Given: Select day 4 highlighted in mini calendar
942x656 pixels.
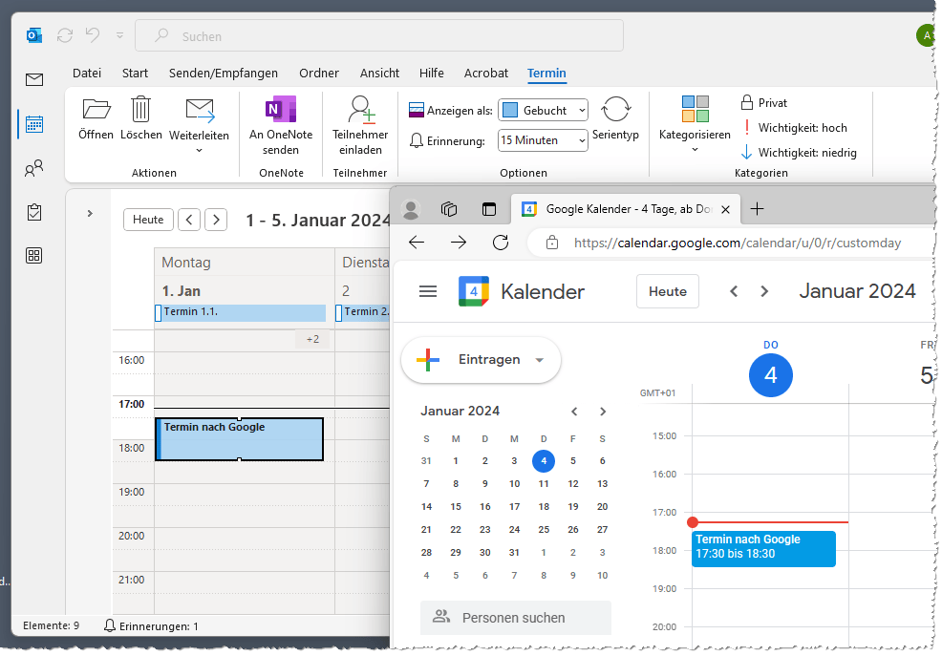Looking at the screenshot, I should coord(544,461).
